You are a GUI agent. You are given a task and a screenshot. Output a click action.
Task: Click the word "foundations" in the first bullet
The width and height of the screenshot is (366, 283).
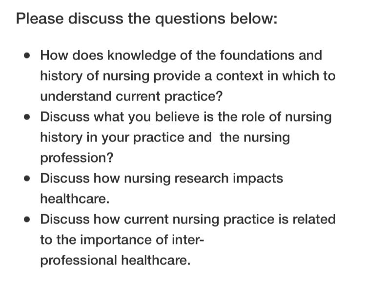[257, 56]
